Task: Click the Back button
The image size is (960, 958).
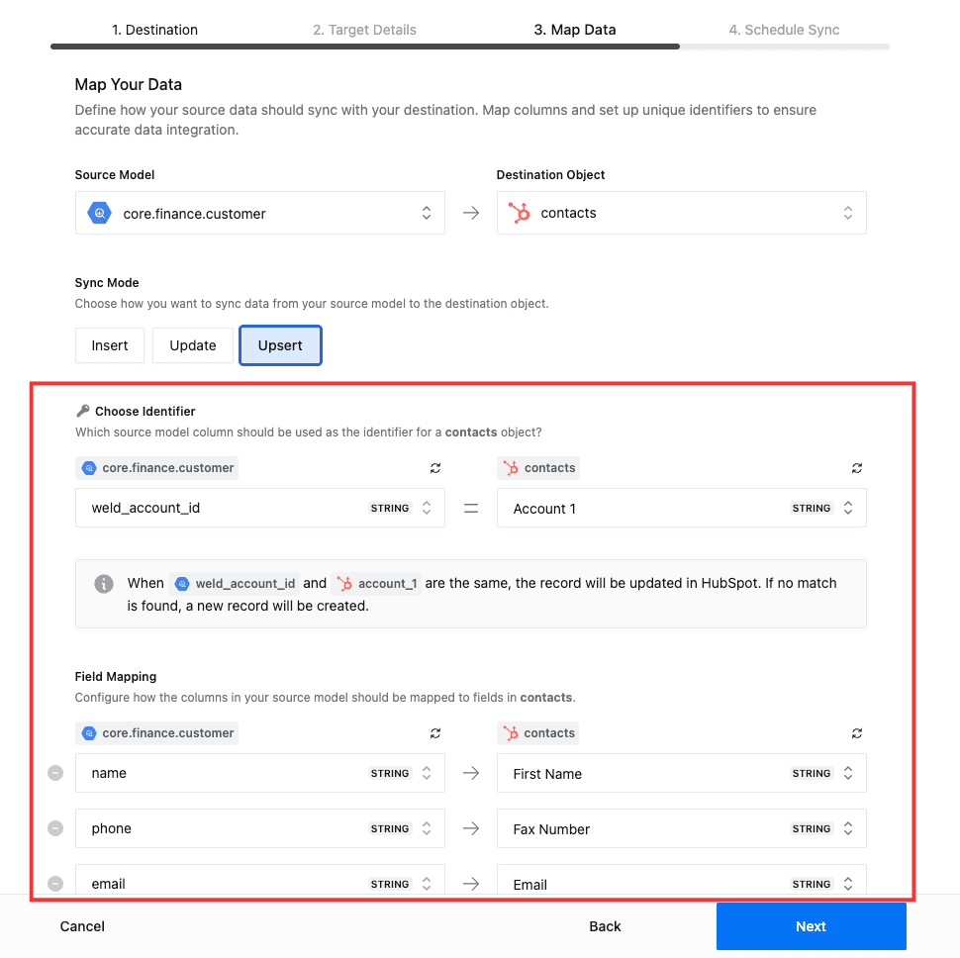Action: click(x=605, y=926)
